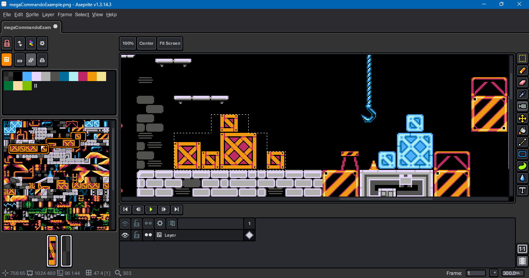Click the background tile swatch
The image size is (529, 278).
(66, 251)
